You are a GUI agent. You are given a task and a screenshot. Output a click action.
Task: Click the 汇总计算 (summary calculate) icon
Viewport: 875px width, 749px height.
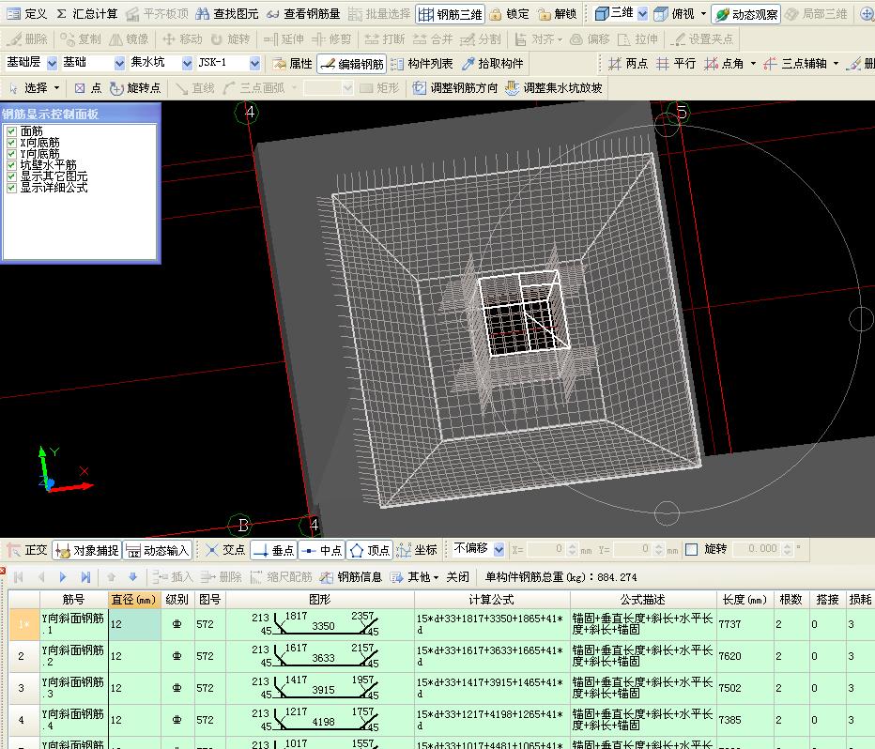87,14
